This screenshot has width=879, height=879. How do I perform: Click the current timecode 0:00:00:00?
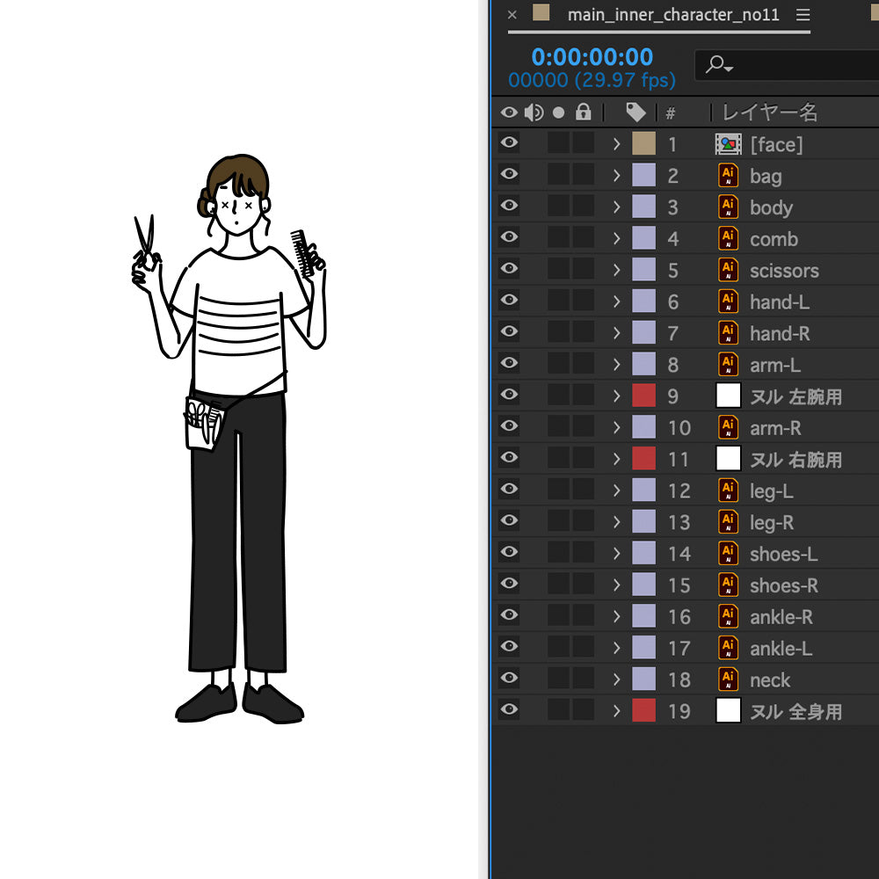592,57
